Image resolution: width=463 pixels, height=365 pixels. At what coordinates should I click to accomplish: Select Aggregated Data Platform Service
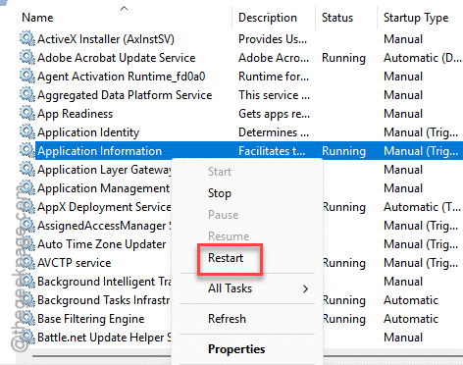(x=125, y=95)
